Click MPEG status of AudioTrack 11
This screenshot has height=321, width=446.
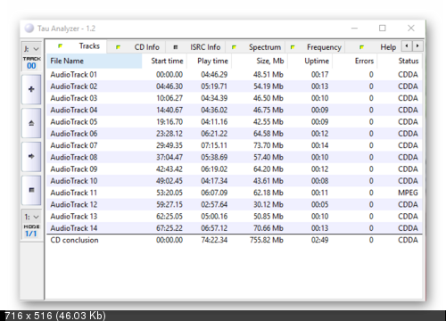[x=408, y=193]
